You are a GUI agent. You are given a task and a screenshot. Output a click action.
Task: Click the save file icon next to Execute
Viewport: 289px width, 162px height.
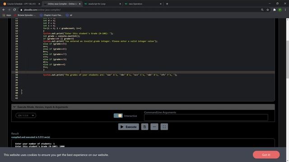coord(144,127)
